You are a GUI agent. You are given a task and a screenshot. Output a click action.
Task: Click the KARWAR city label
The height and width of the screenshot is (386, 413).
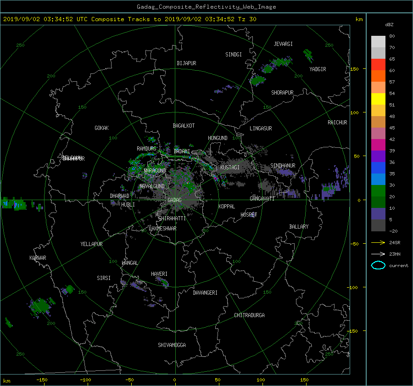(38, 258)
